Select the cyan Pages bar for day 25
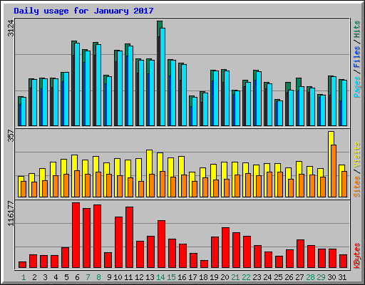The height and width of the screenshot is (285, 365). click(280, 113)
